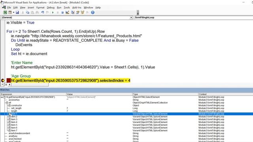Open the Debug menu

click(51, 7)
